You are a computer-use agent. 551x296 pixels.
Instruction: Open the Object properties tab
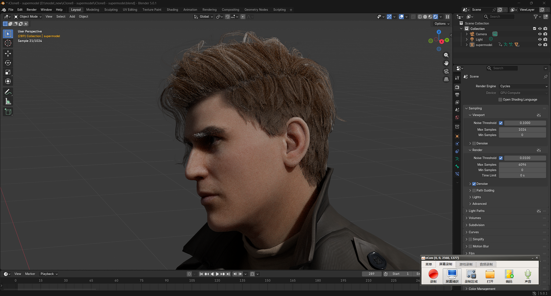click(x=457, y=136)
